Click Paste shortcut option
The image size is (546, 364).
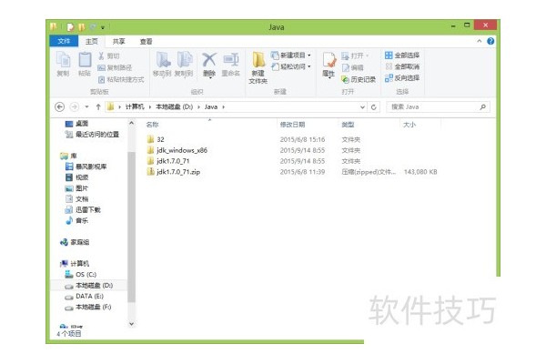pyautogui.click(x=121, y=79)
